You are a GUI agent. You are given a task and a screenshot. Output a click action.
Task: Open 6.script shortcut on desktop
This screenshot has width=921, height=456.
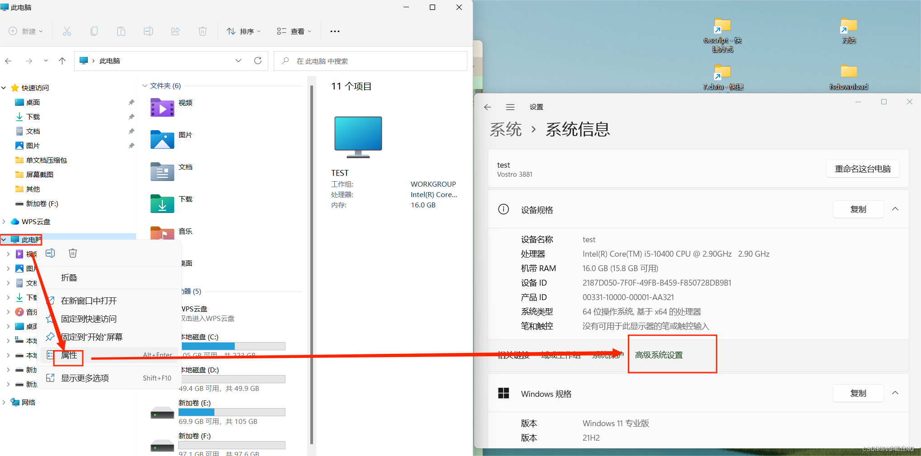click(722, 35)
